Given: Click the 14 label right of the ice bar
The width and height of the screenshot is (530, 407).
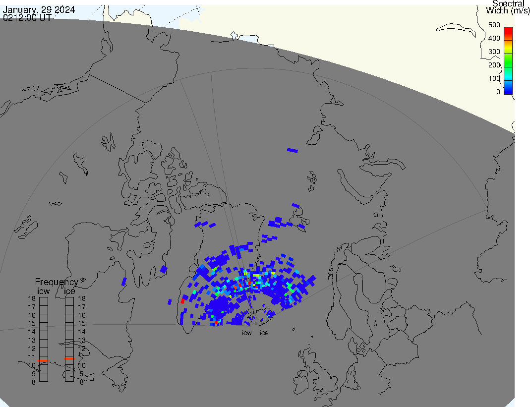Looking at the screenshot, I should coord(82,332).
